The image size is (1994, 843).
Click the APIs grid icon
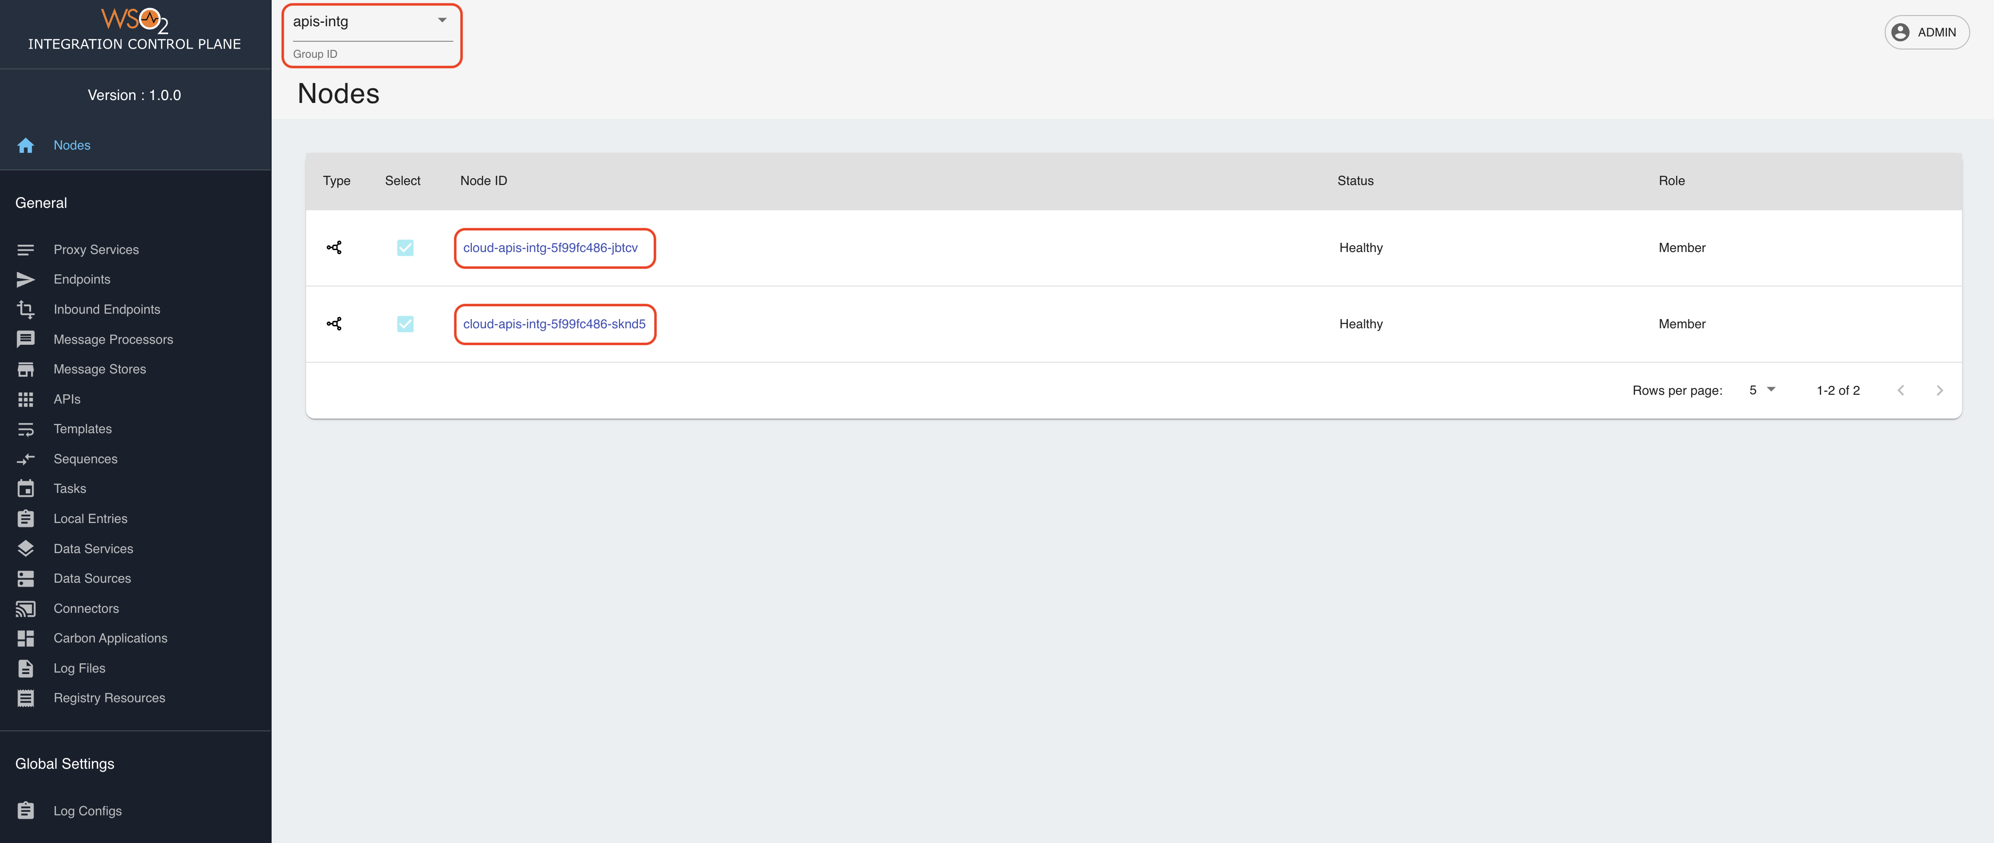(x=26, y=398)
